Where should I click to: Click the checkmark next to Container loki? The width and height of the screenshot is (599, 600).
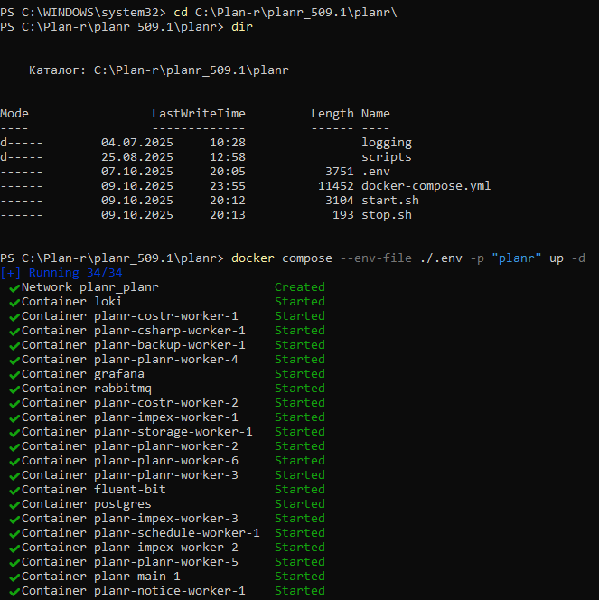pos(14,302)
